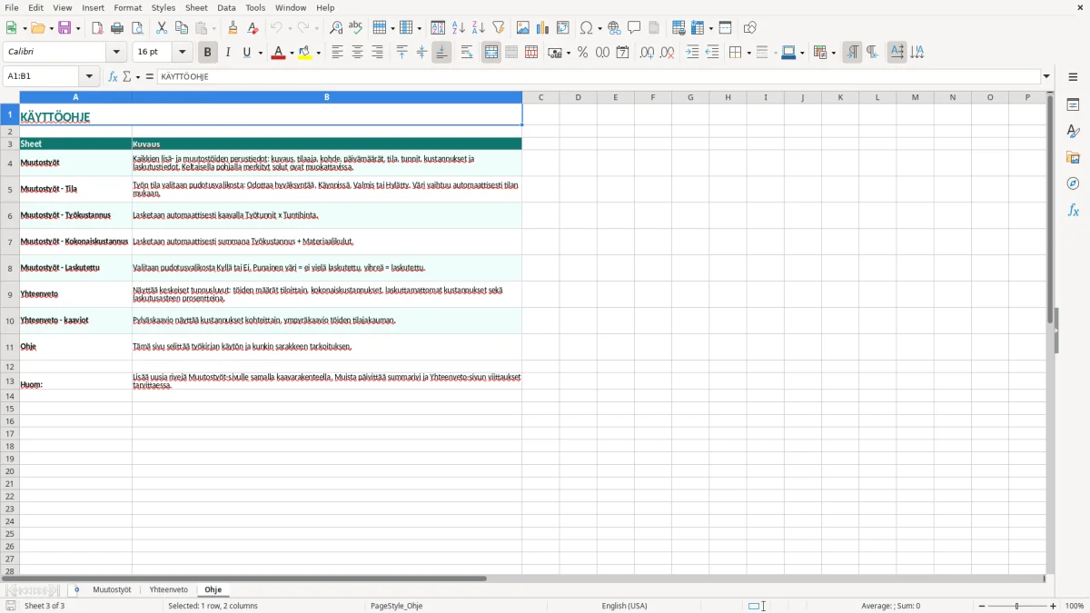This screenshot has height=613, width=1090.
Task: Click the Copy icon
Action: tap(182, 28)
